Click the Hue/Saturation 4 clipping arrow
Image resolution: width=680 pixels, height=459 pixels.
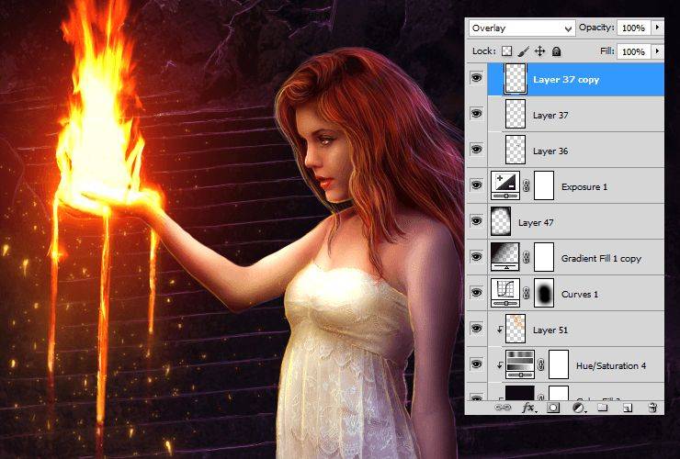point(499,365)
